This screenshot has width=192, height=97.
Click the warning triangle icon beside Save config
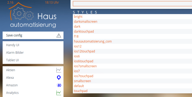(x=59, y=35)
